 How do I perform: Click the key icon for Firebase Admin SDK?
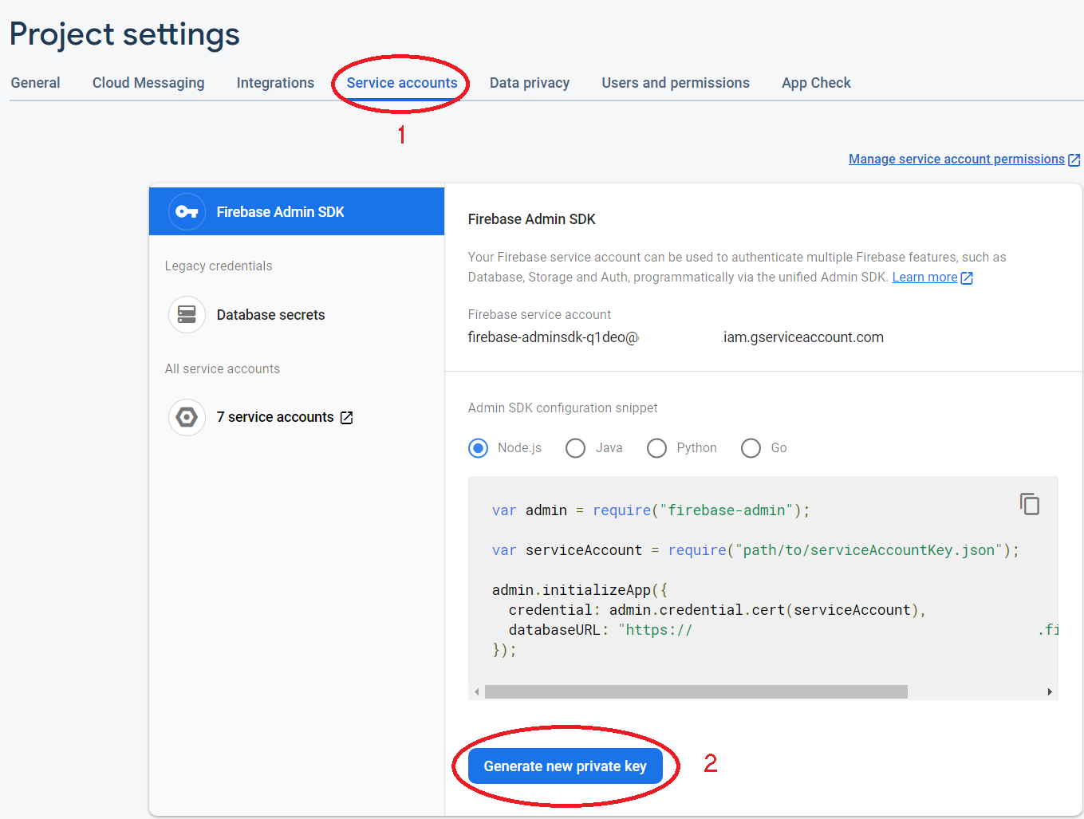187,211
